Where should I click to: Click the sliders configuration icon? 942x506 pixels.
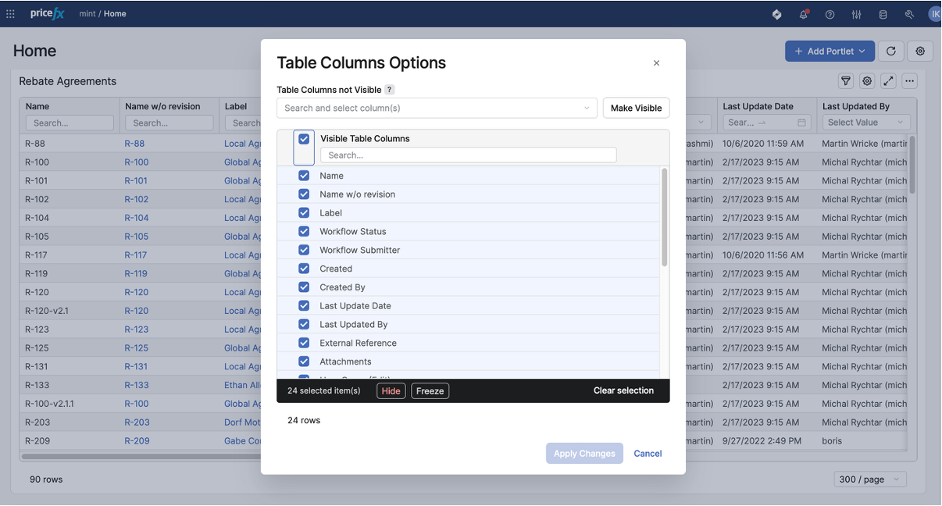click(856, 14)
